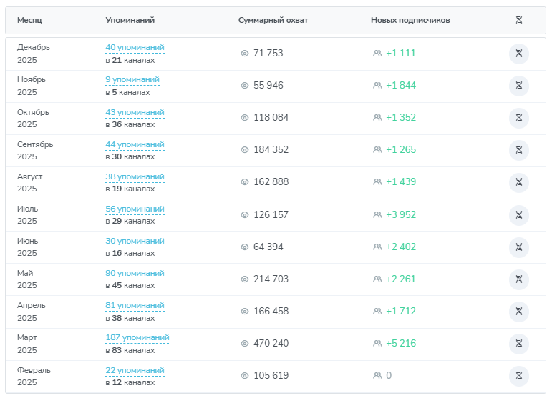Click the subscribers icon next to +3 952
This screenshot has width=552, height=398.
377,215
